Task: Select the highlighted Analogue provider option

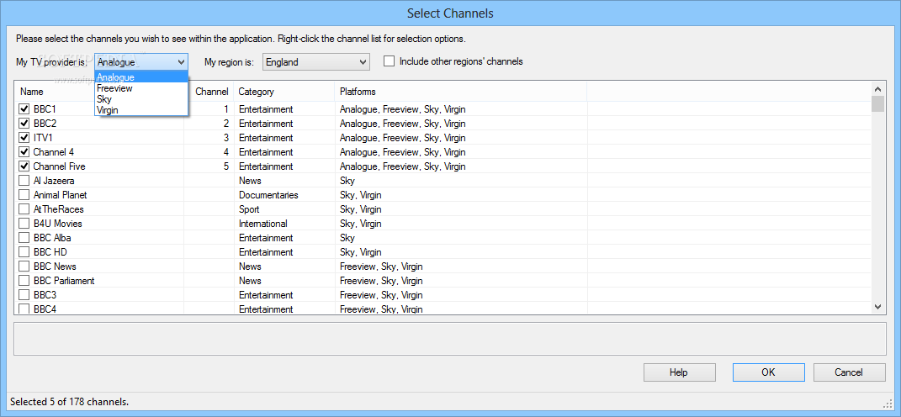Action: coord(141,77)
